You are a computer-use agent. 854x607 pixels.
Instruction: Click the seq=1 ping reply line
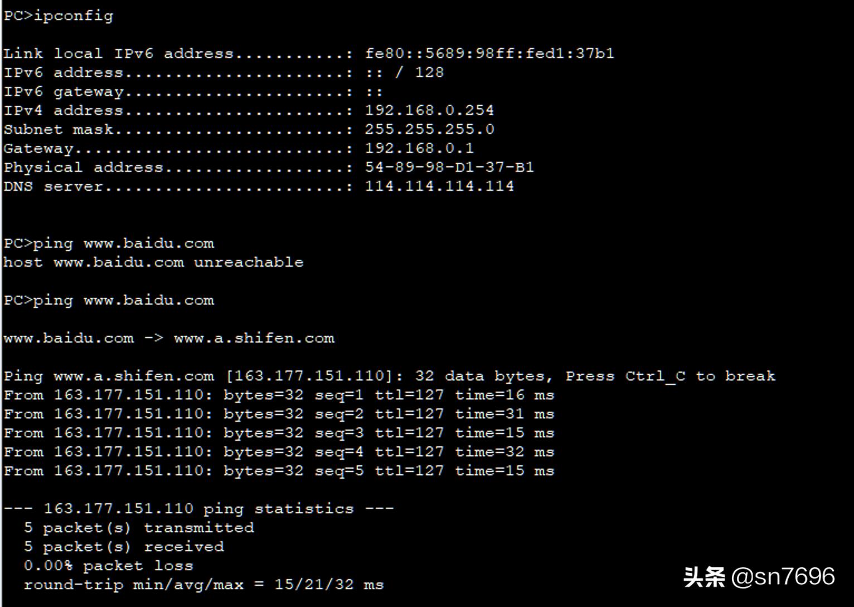pyautogui.click(x=279, y=395)
